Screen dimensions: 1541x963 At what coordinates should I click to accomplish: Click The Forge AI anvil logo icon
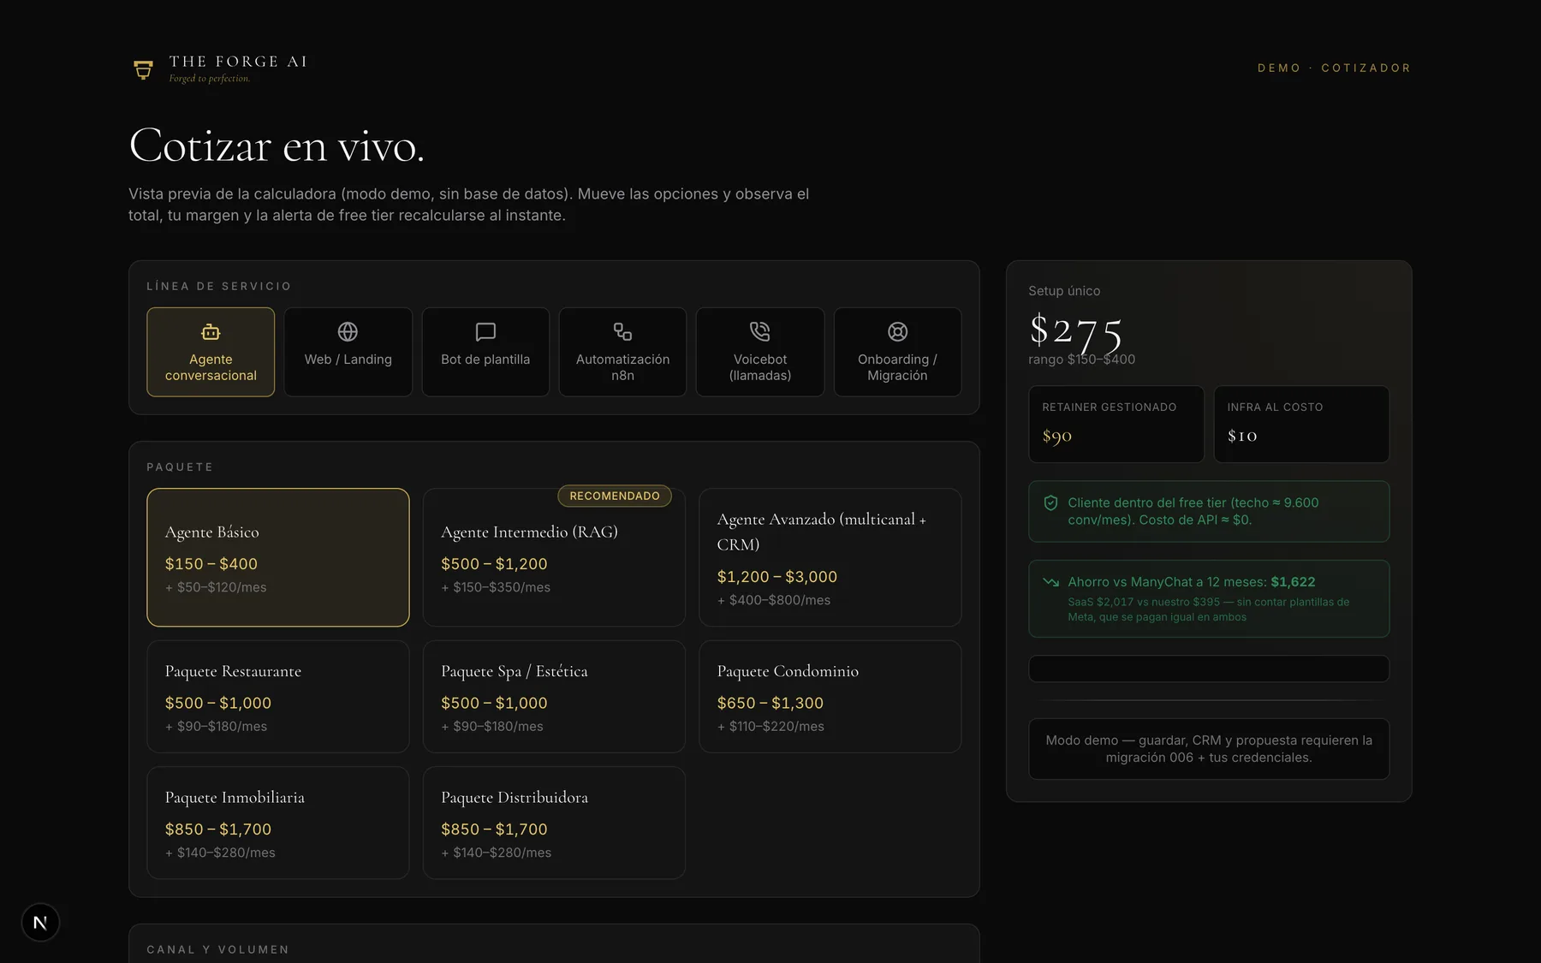point(143,69)
